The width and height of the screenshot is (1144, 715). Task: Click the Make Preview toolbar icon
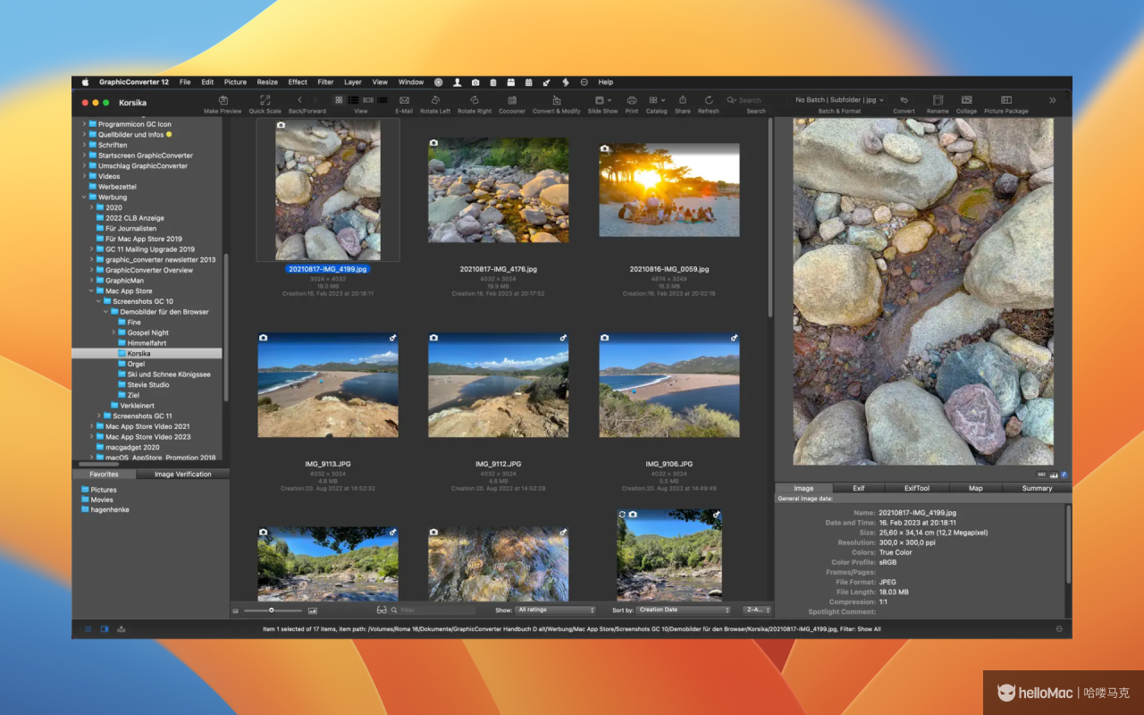[x=223, y=100]
